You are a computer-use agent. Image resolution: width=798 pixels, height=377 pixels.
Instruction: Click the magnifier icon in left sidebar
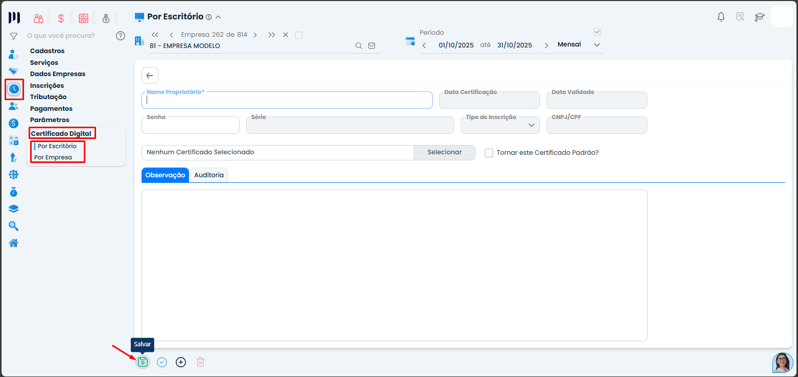point(14,226)
